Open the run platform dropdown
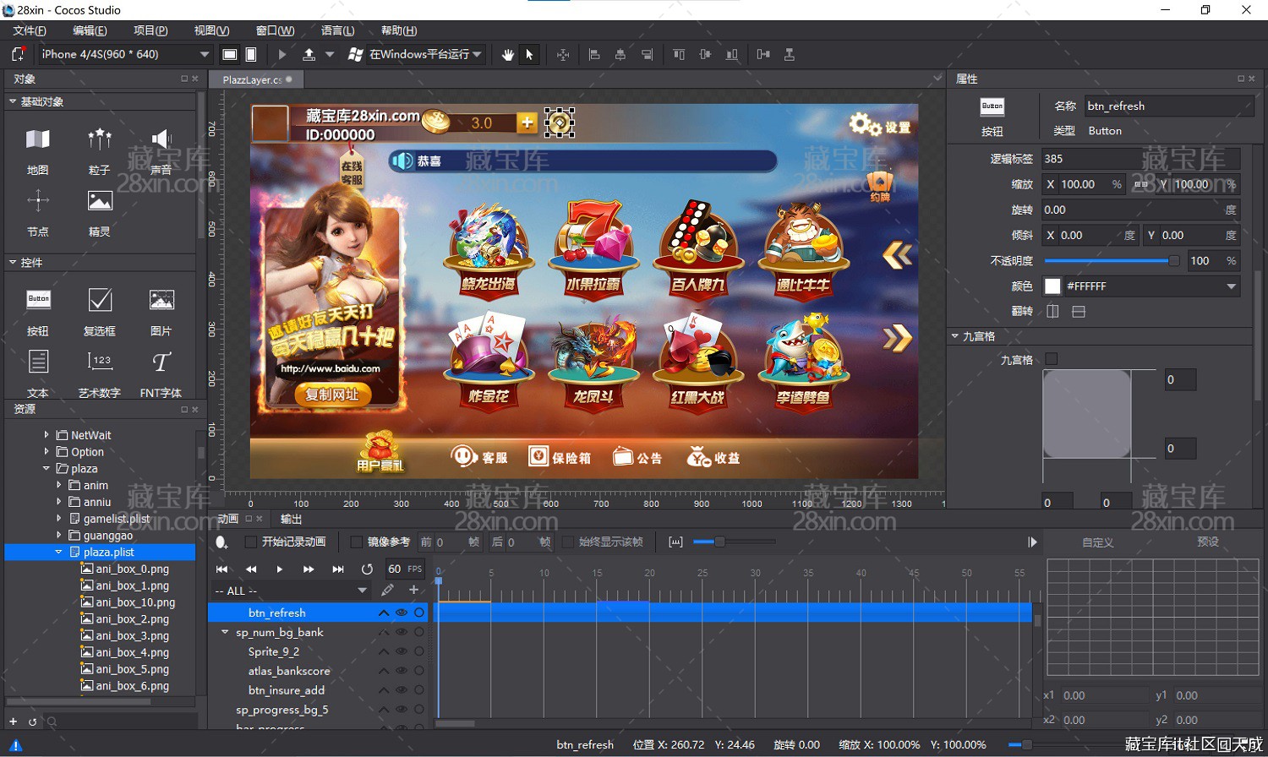 click(x=425, y=54)
